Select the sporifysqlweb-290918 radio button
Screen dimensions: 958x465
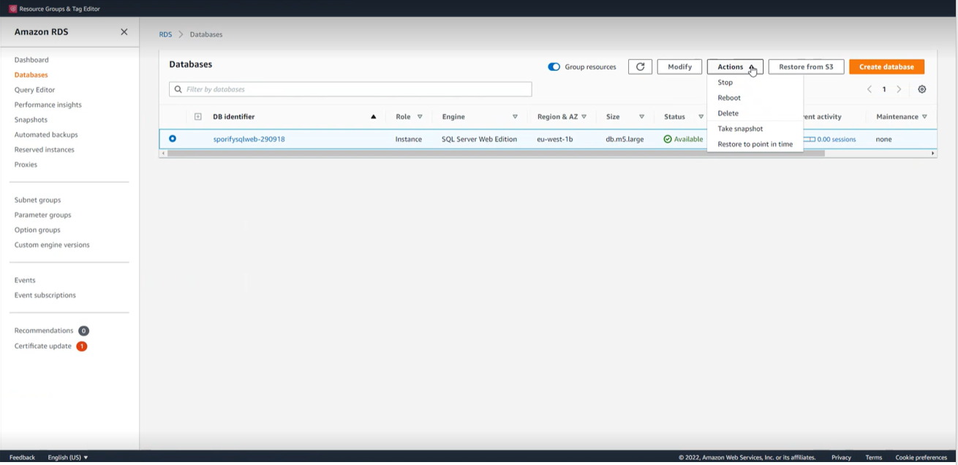(x=173, y=139)
